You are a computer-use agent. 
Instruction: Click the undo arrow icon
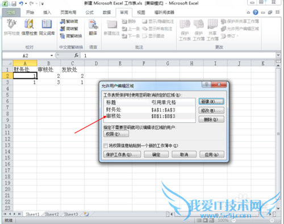click(x=21, y=3)
